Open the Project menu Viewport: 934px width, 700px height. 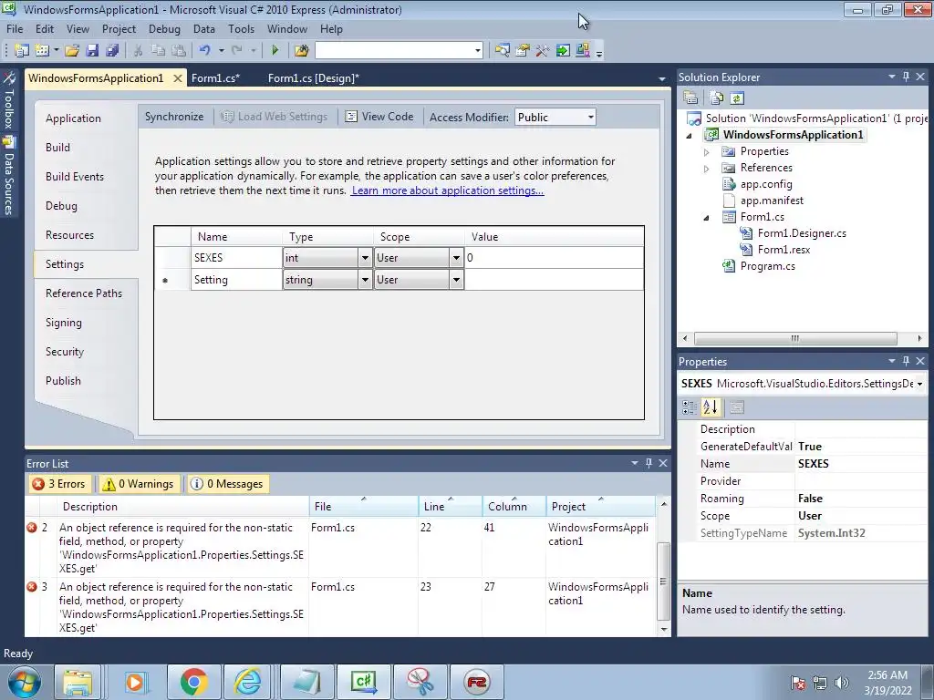119,28
